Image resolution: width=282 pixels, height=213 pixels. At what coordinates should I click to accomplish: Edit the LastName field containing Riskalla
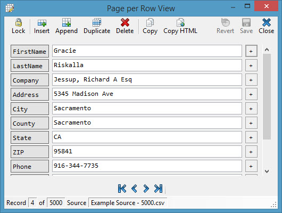pyautogui.click(x=147, y=65)
